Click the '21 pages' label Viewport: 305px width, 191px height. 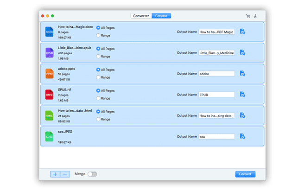[x=64, y=116]
